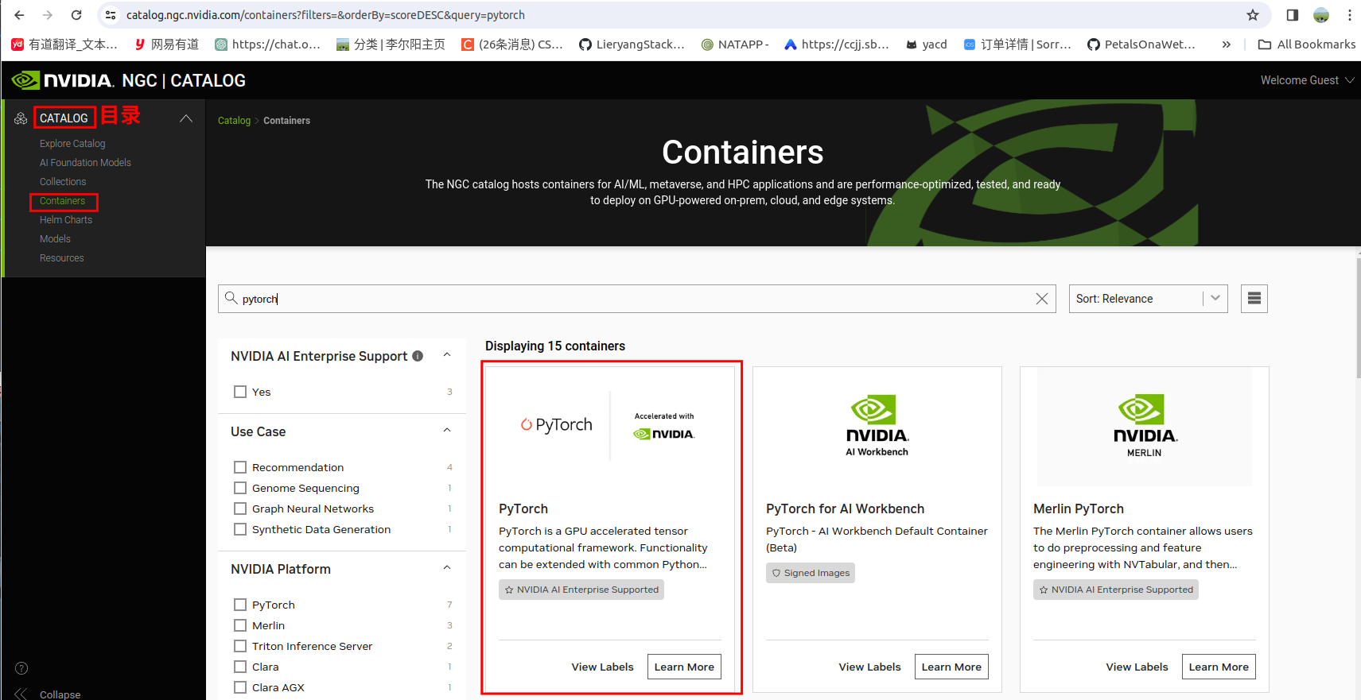Viewport: 1361px width, 700px height.
Task: Open the Welcome Guest user menu
Action: 1307,80
